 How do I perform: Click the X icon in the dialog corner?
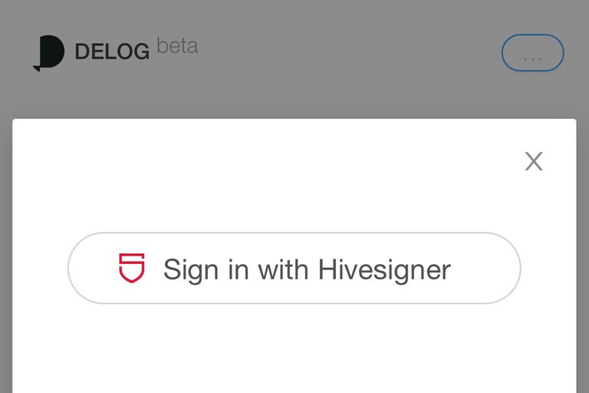(534, 161)
